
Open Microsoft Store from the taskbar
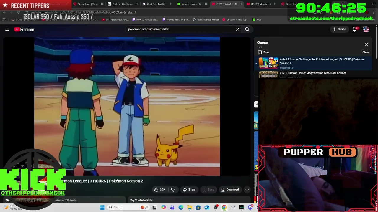click(x=198, y=207)
